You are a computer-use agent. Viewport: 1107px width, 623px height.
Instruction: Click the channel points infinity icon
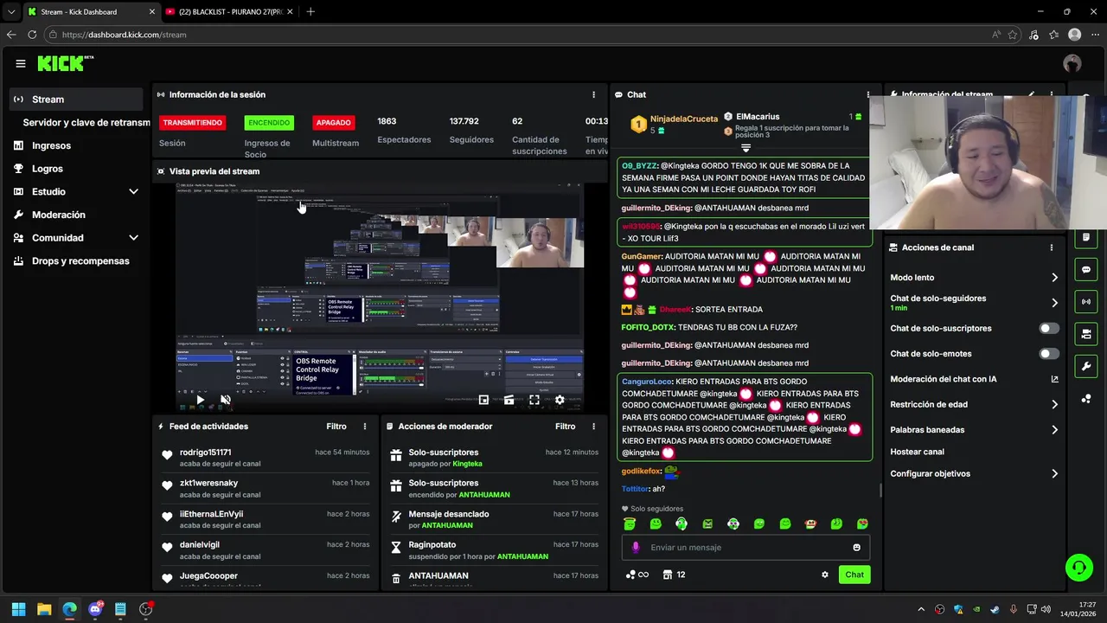637,575
